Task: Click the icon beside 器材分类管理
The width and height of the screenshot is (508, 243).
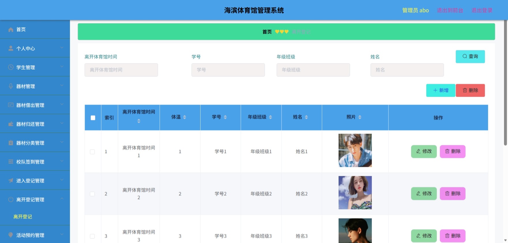Action: point(11,143)
